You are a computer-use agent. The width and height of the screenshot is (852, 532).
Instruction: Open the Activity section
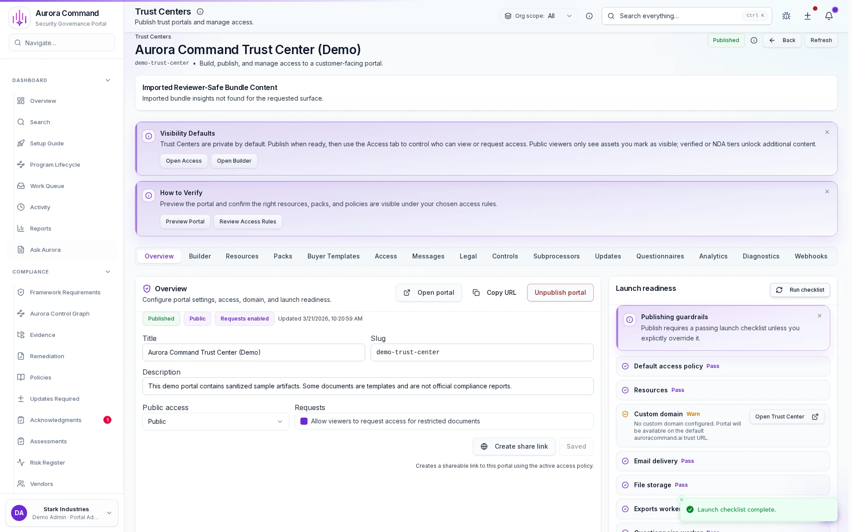39,207
